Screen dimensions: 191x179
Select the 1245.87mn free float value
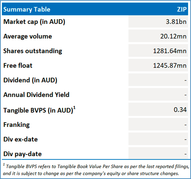coord(170,66)
